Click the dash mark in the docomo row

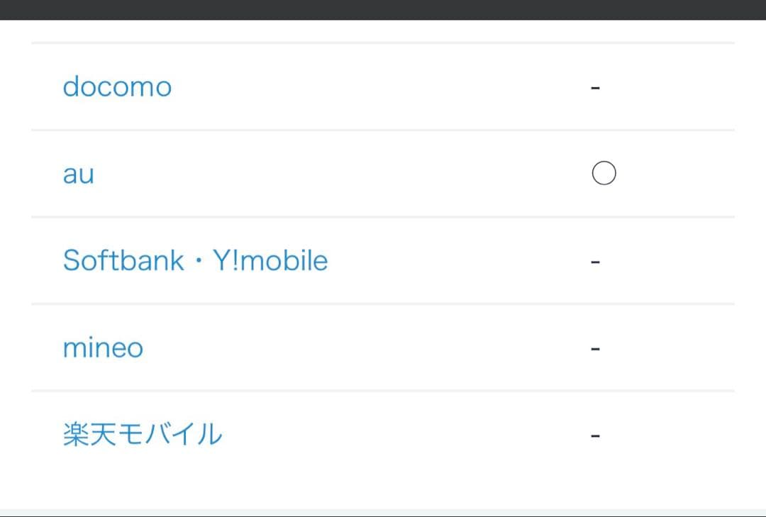596,89
